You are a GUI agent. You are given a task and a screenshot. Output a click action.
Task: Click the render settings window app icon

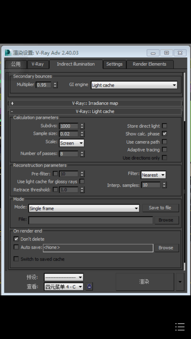(x=8, y=53)
